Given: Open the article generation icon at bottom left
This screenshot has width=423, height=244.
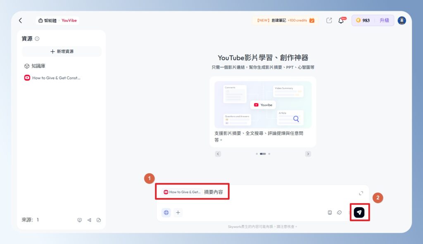Looking at the screenshot, I should pyautogui.click(x=99, y=220).
